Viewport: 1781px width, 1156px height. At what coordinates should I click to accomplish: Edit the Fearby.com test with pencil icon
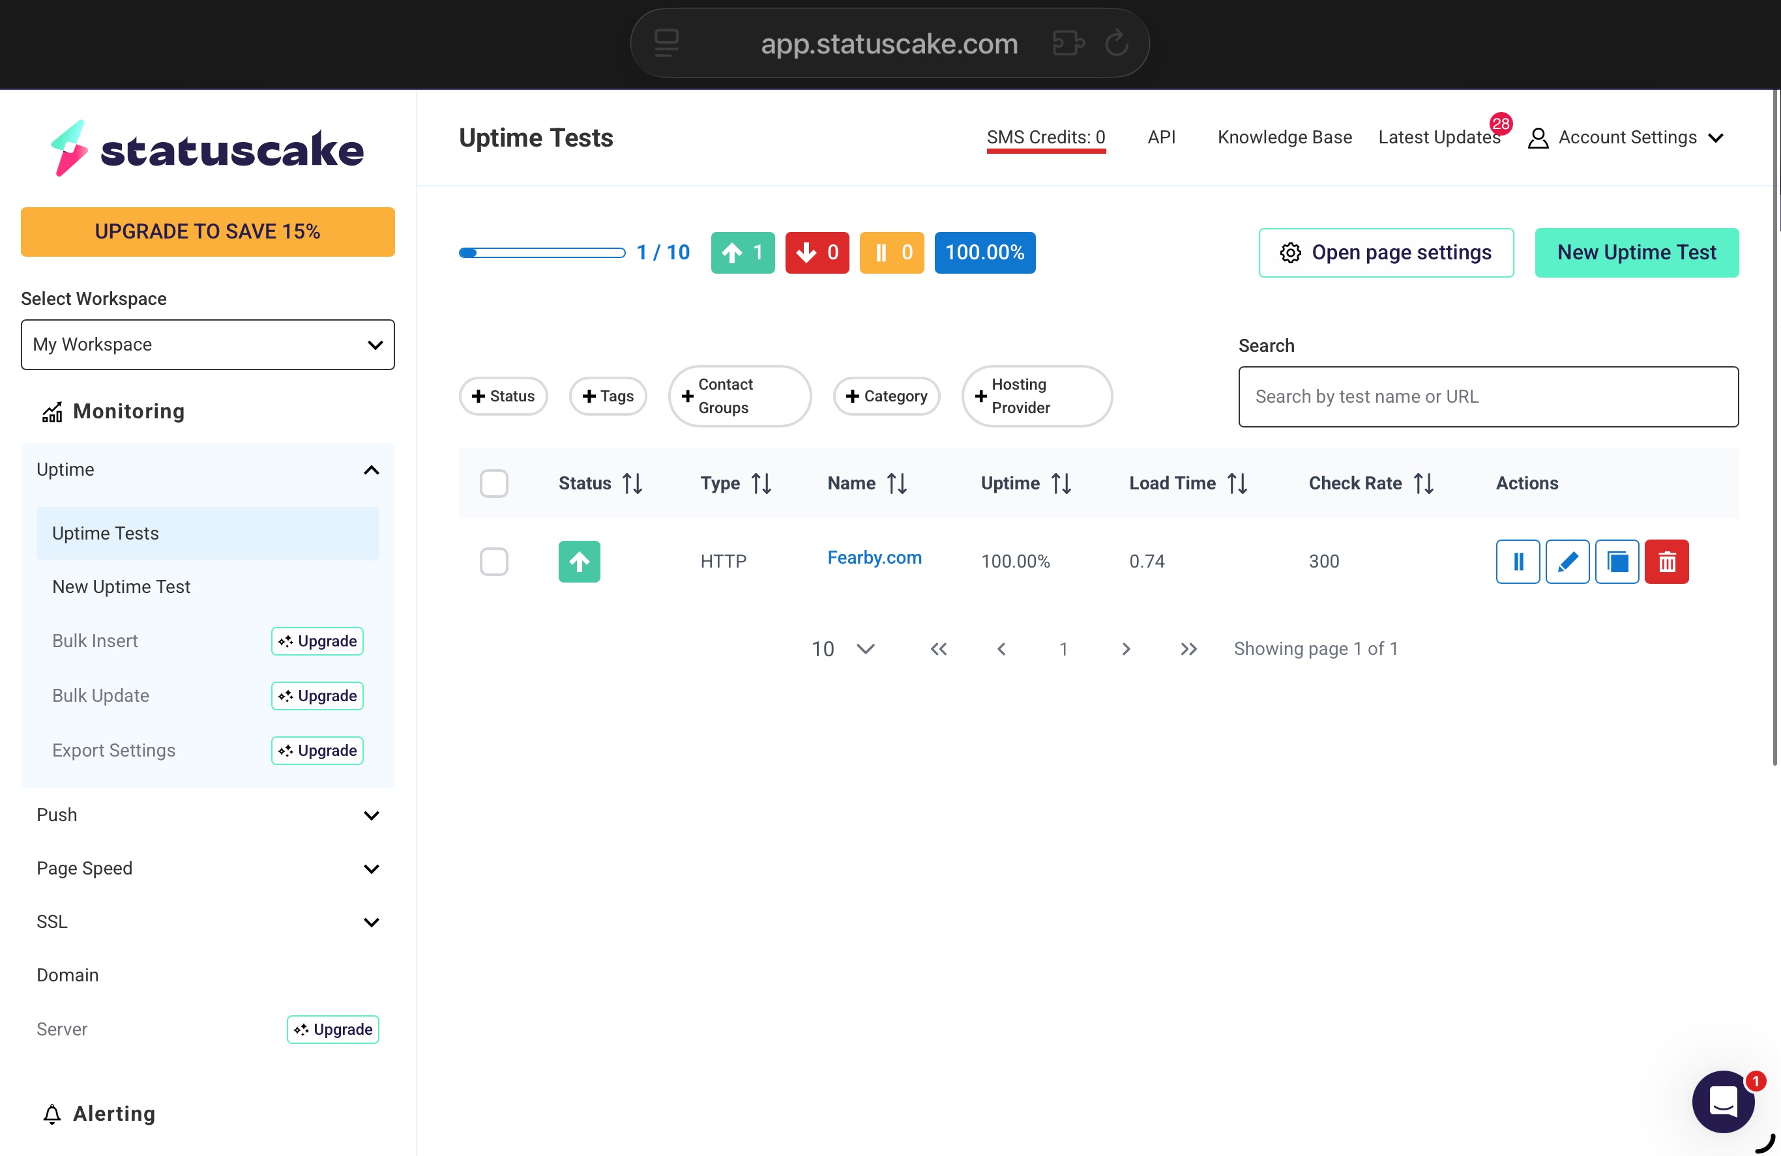point(1567,561)
